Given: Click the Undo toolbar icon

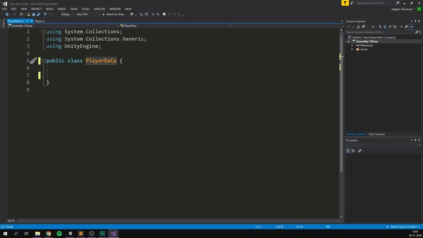Looking at the screenshot, I should pyautogui.click(x=45, y=14).
